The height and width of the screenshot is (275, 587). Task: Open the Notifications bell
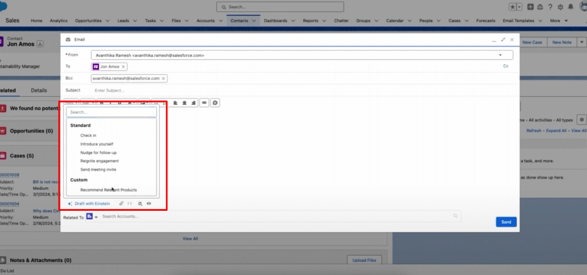click(x=570, y=7)
